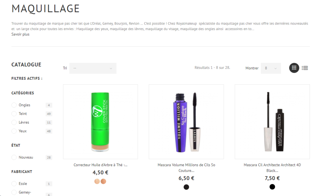Enable the Nouveau state filter

pyautogui.click(x=14, y=157)
